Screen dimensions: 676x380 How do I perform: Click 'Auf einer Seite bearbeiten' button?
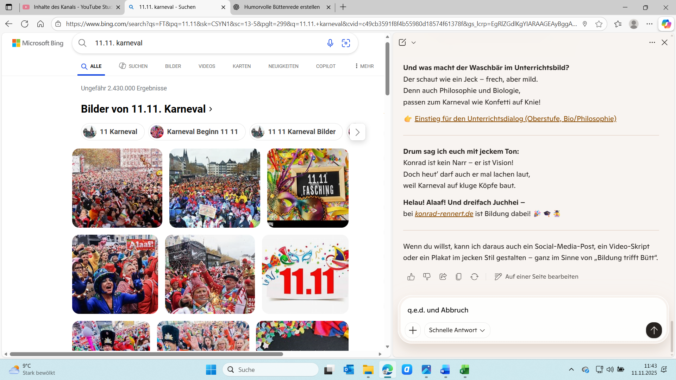(536, 277)
